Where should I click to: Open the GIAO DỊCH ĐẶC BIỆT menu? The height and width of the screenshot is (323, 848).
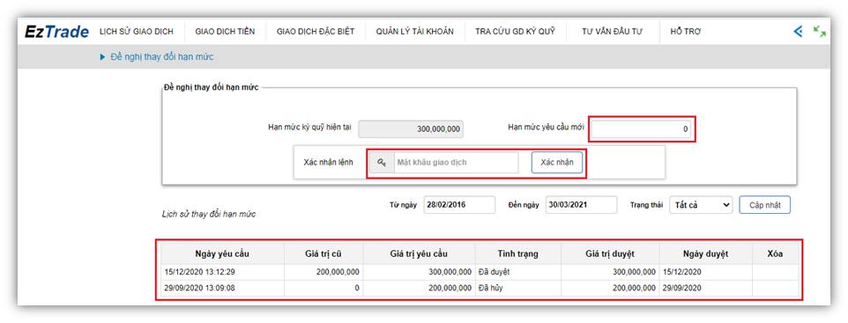(x=316, y=32)
